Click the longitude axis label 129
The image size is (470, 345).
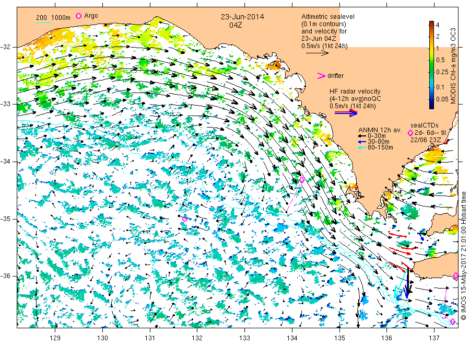point(55,338)
